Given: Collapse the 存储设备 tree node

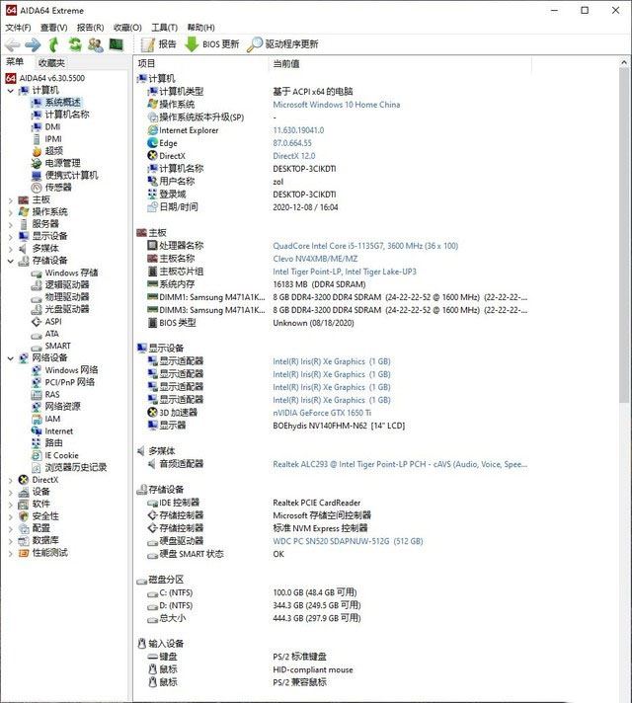Looking at the screenshot, I should tap(10, 261).
